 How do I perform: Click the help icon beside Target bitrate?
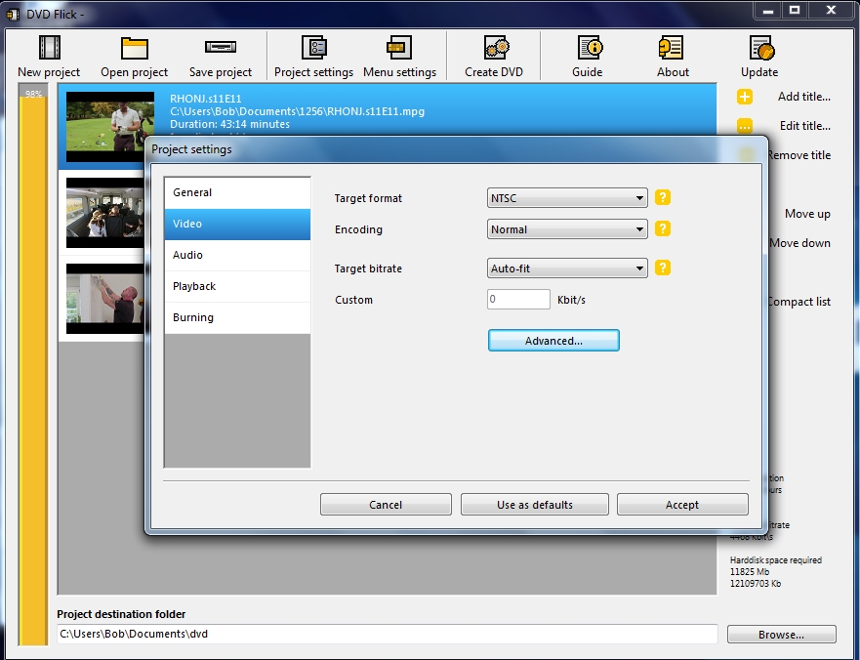[663, 268]
